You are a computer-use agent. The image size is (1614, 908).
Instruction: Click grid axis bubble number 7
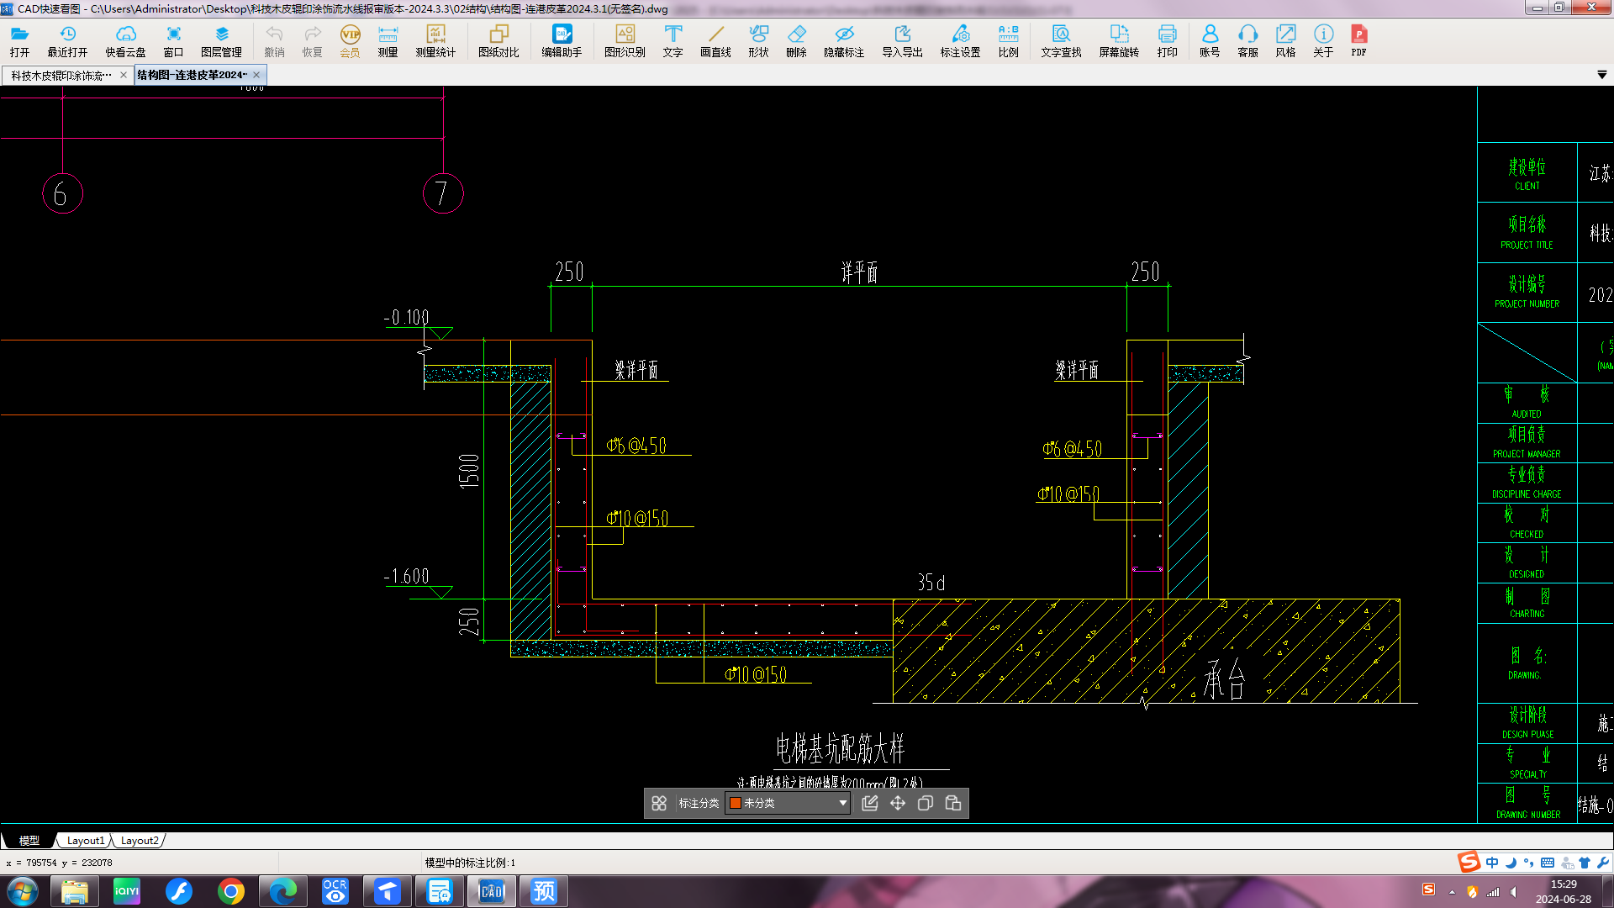point(443,193)
